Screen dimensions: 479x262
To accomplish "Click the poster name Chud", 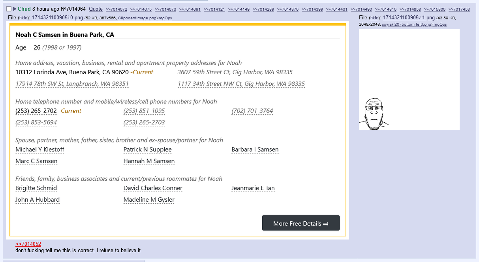I will pyautogui.click(x=24, y=9).
